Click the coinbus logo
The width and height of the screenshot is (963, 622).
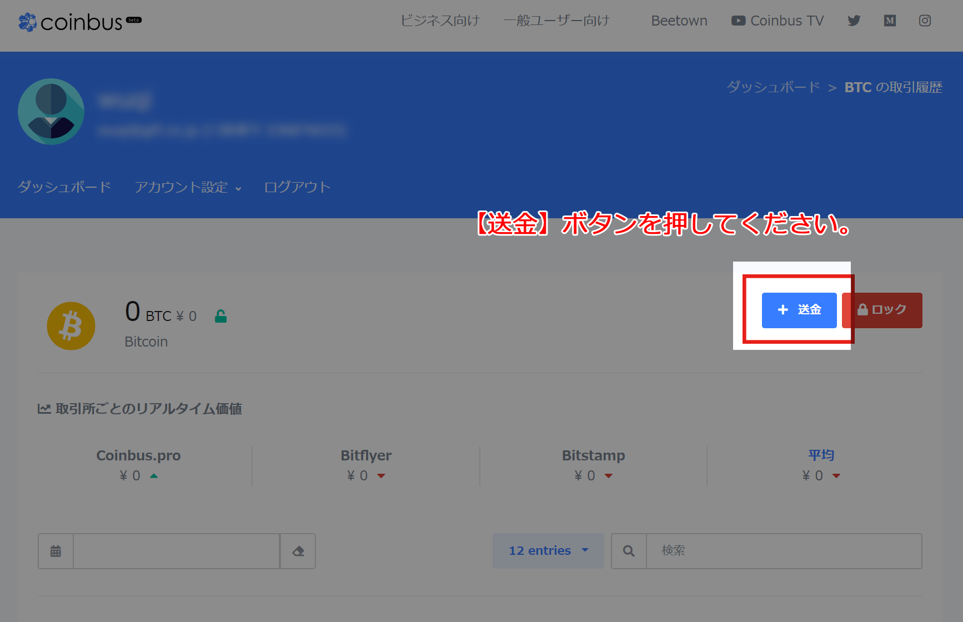point(80,22)
